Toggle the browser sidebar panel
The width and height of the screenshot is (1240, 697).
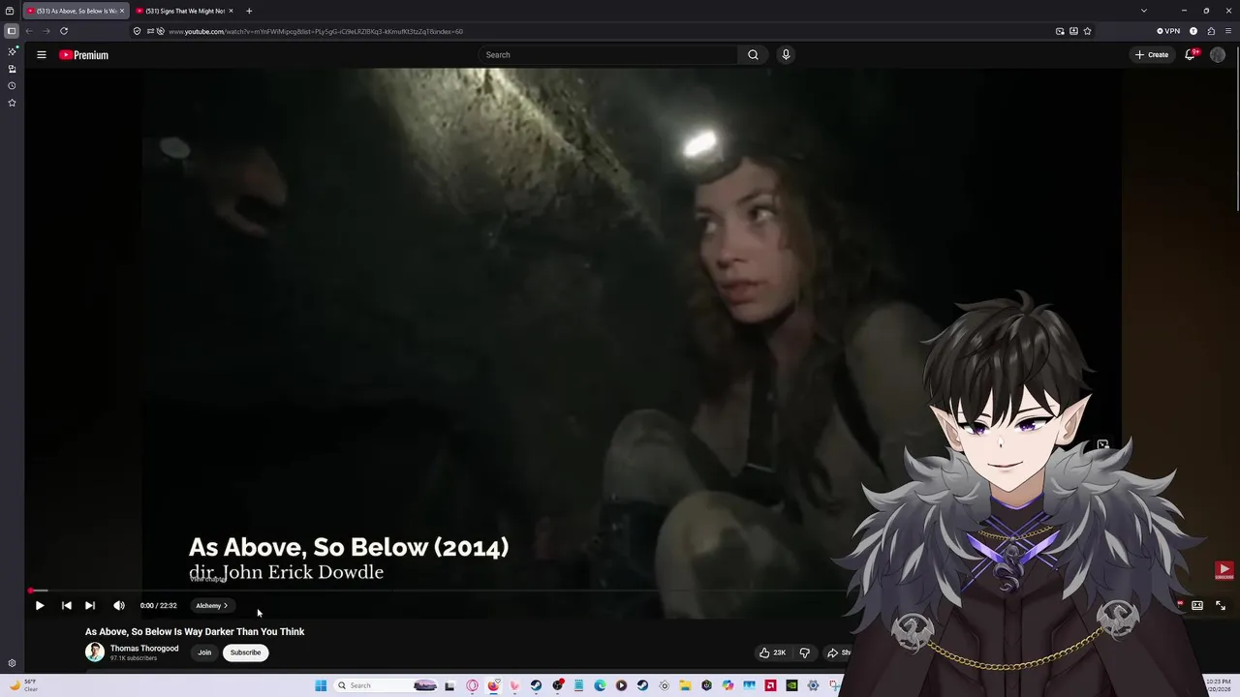coord(11,31)
